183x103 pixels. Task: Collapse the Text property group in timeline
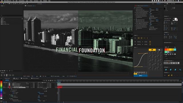[10, 89]
